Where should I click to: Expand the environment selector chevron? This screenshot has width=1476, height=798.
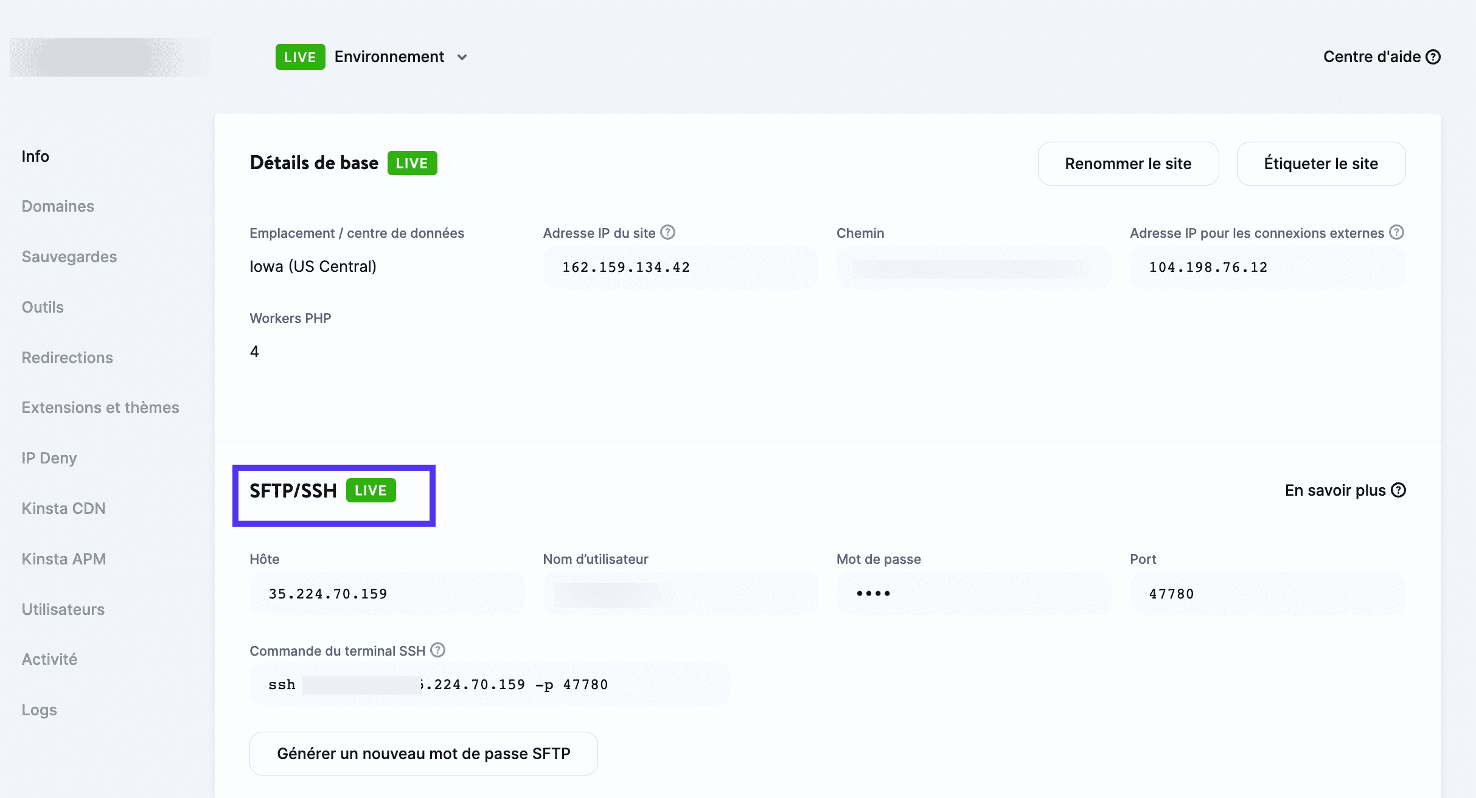click(462, 57)
